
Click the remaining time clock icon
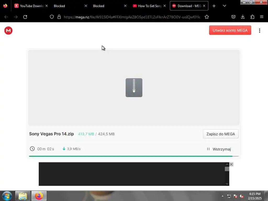coord(32,149)
